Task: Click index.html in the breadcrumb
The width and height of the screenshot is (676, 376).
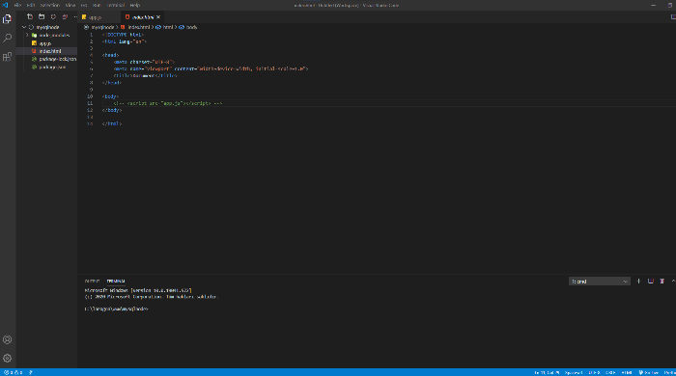Action: click(x=139, y=27)
